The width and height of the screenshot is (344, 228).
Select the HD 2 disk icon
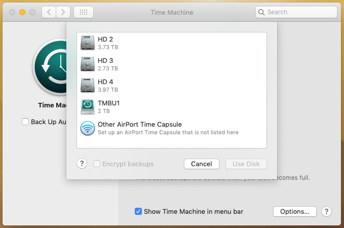tap(88, 43)
